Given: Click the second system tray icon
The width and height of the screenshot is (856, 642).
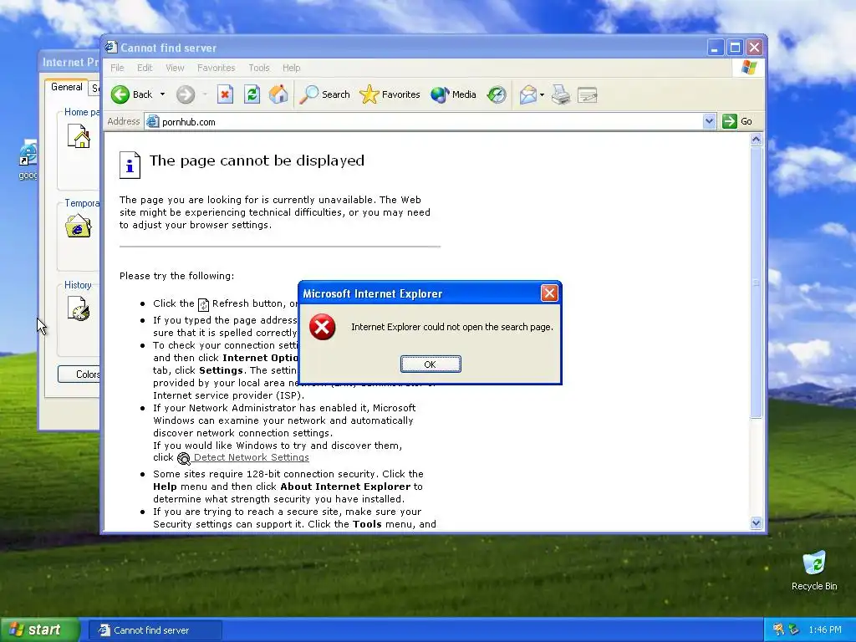Looking at the screenshot, I should click(x=793, y=629).
